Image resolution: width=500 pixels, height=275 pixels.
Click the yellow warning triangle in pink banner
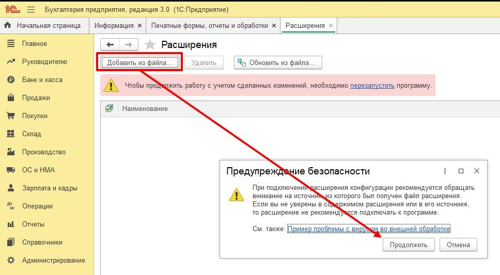111,86
